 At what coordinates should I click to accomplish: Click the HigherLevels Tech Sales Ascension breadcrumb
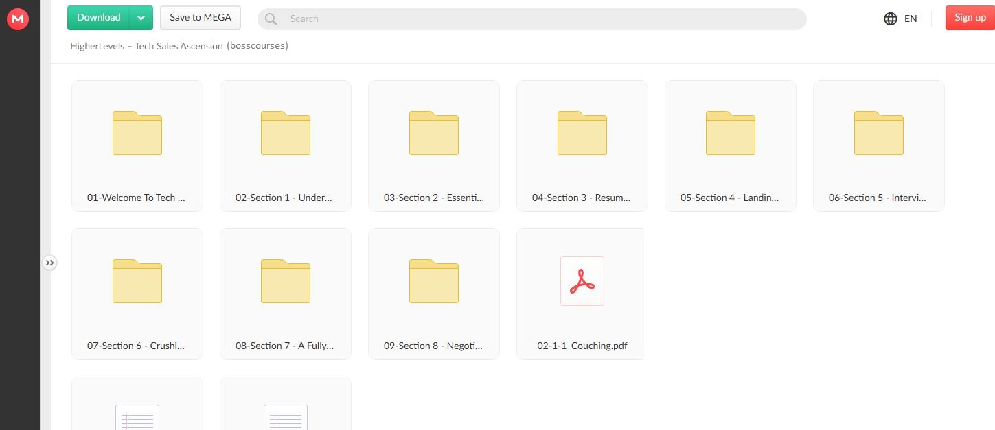click(179, 46)
